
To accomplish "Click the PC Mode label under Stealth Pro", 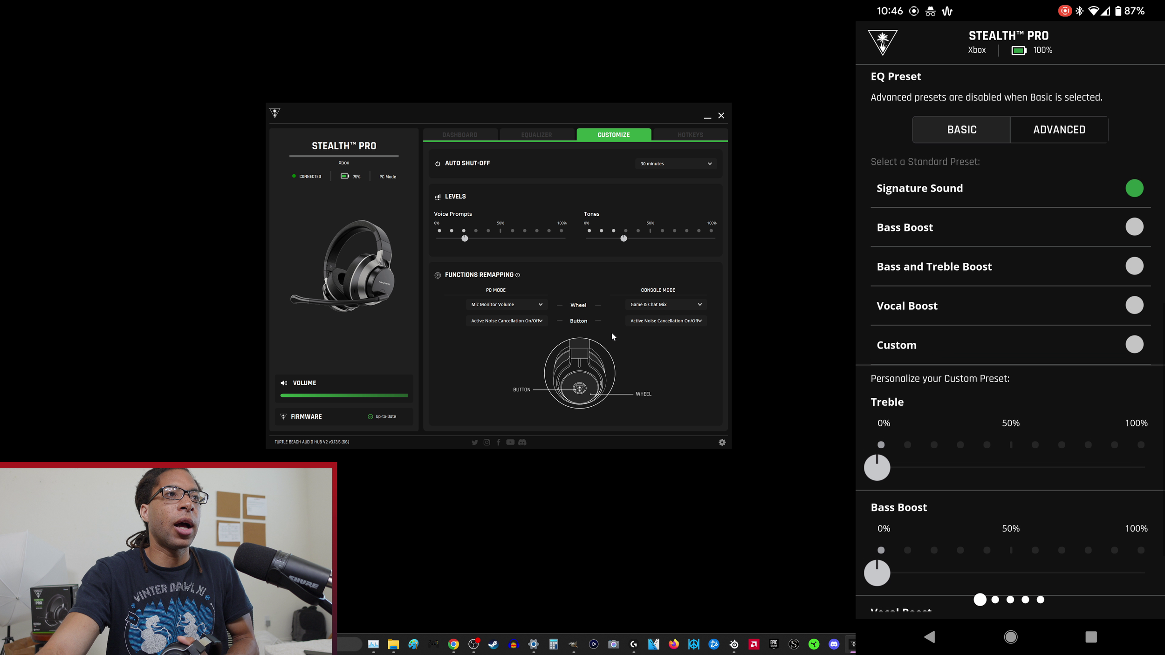I will 387,177.
